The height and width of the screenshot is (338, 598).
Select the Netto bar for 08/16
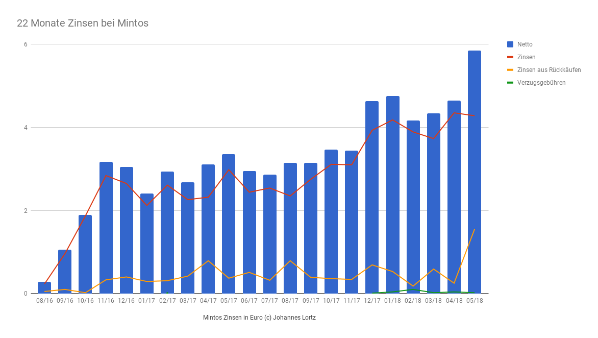point(44,287)
